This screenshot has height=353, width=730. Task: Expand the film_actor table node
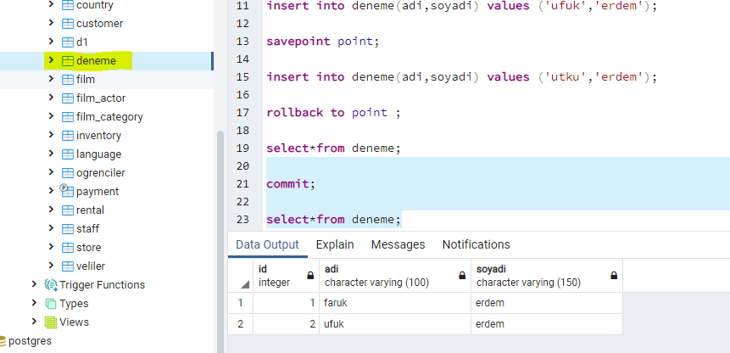pyautogui.click(x=51, y=98)
